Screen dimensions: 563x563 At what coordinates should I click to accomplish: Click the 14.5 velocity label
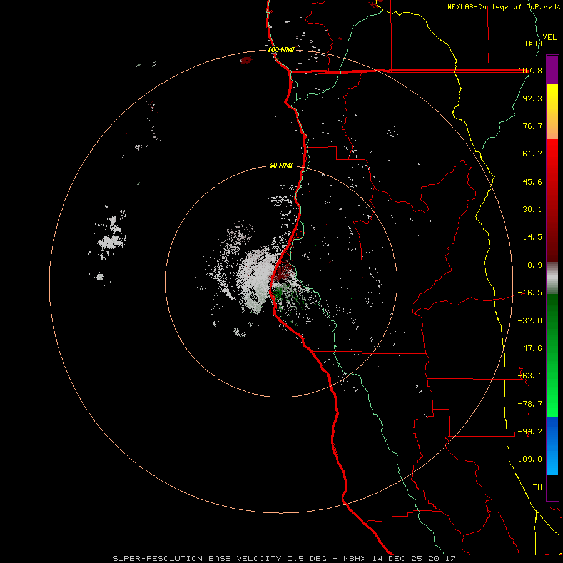[532, 237]
